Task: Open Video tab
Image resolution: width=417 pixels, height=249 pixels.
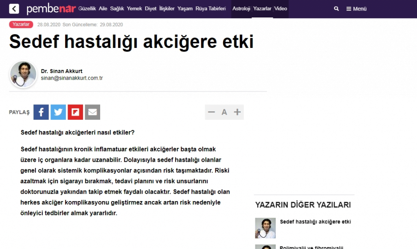Action: (x=281, y=9)
